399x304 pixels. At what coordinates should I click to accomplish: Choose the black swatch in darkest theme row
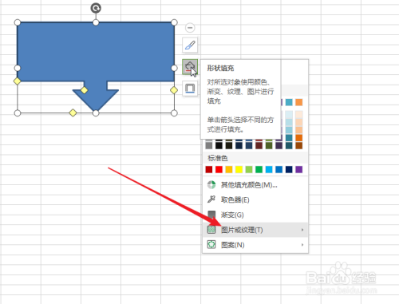[x=219, y=145]
